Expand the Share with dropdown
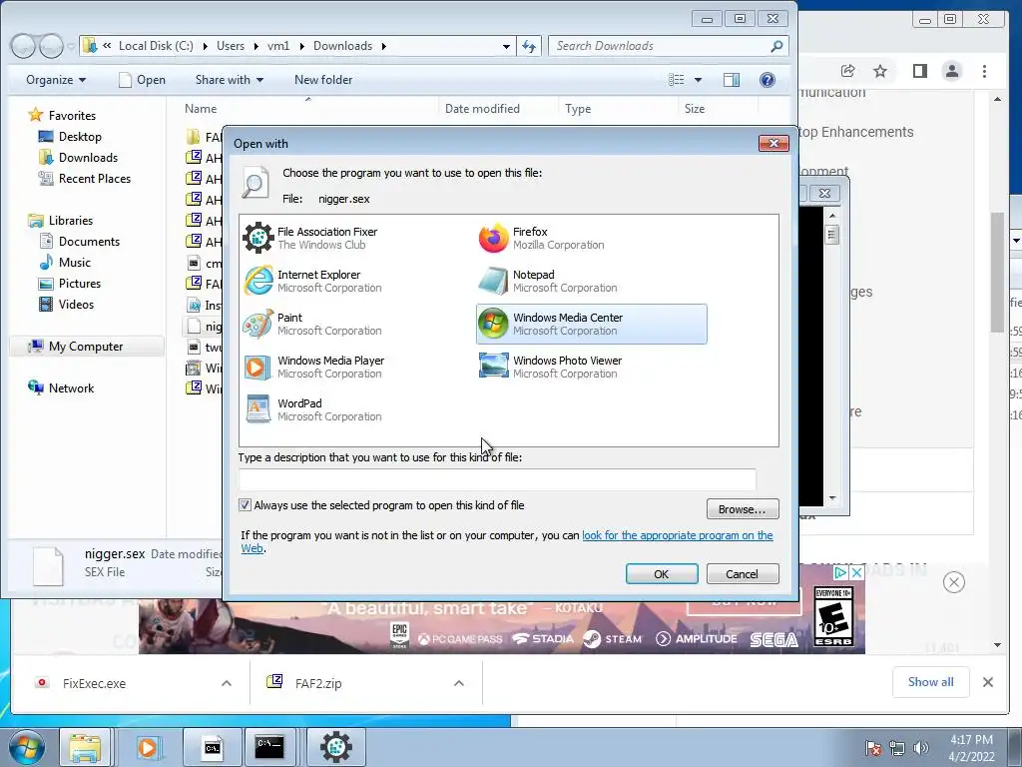 230,80
